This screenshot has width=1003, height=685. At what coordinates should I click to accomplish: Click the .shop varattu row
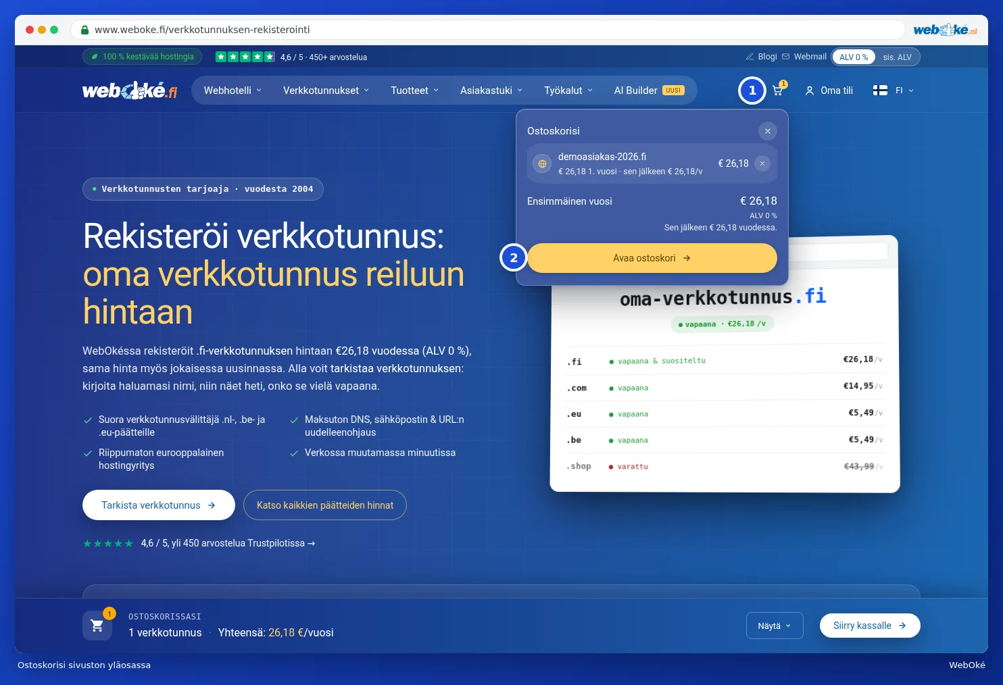point(725,466)
